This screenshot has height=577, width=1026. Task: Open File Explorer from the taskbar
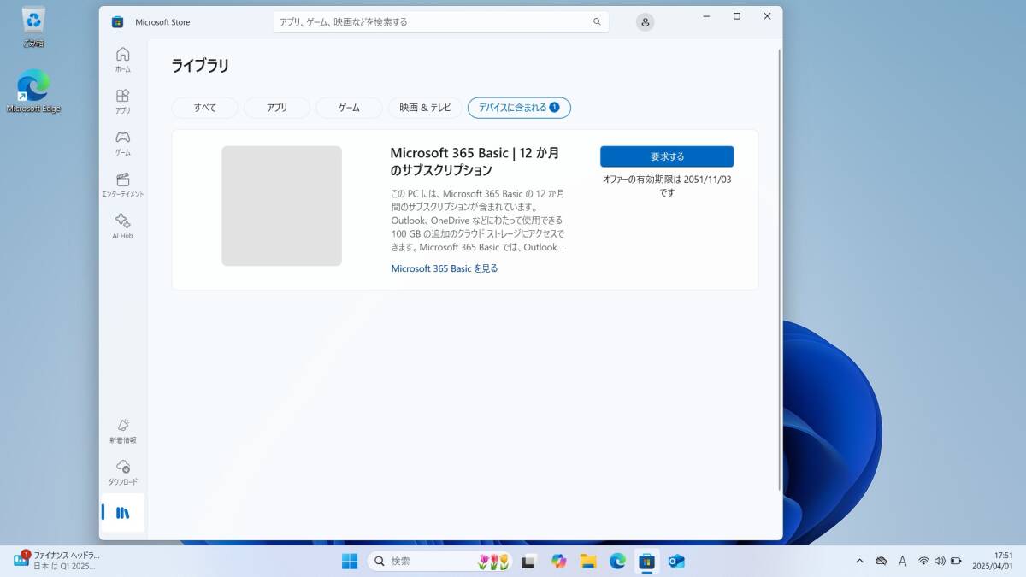(x=588, y=562)
